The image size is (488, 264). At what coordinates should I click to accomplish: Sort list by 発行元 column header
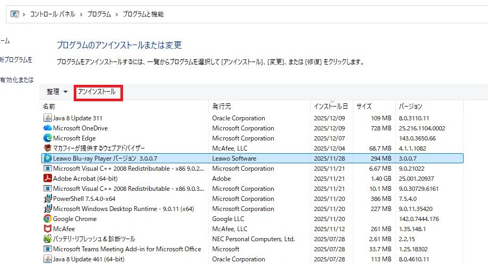tap(222, 107)
